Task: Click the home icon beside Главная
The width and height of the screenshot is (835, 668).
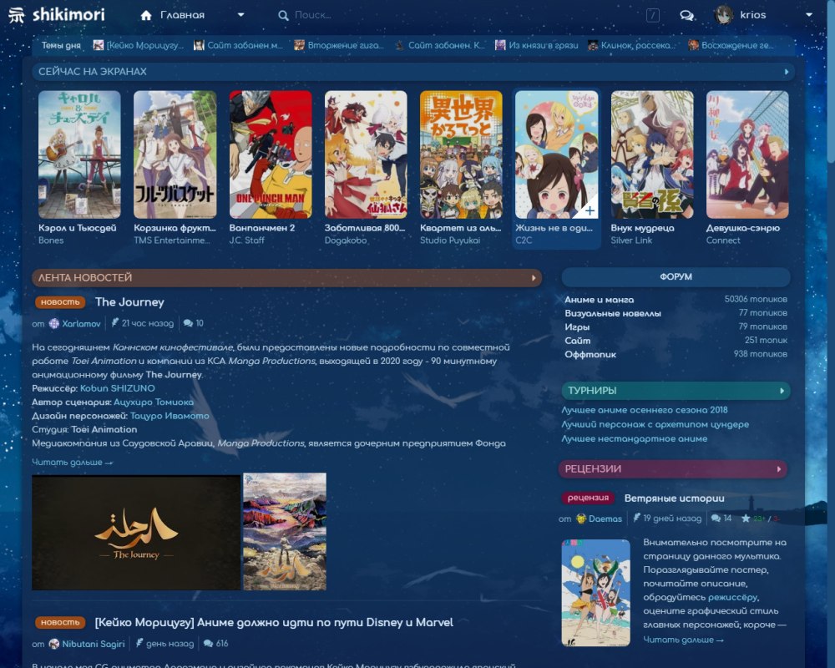Action: tap(146, 16)
